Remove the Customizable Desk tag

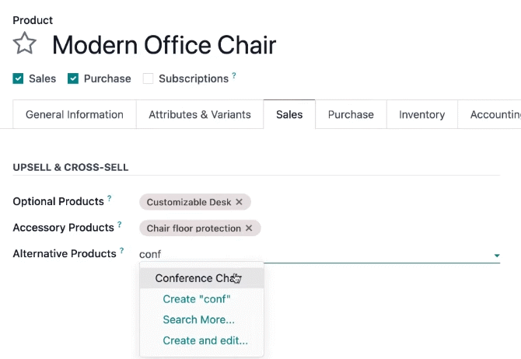click(x=239, y=202)
